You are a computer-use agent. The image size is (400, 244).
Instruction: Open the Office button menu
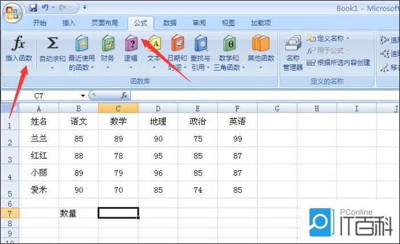click(12, 13)
